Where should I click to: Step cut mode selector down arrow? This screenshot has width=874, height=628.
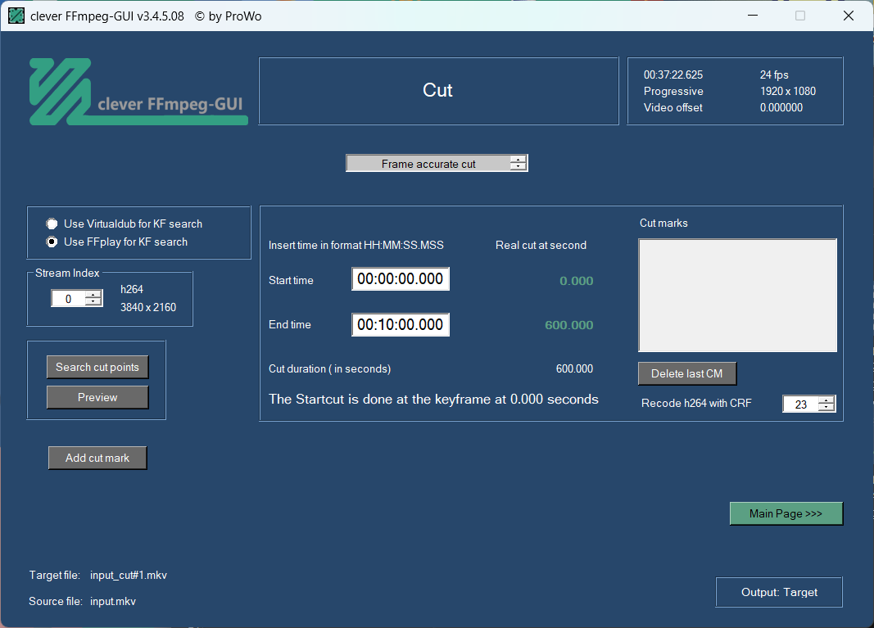click(x=519, y=167)
